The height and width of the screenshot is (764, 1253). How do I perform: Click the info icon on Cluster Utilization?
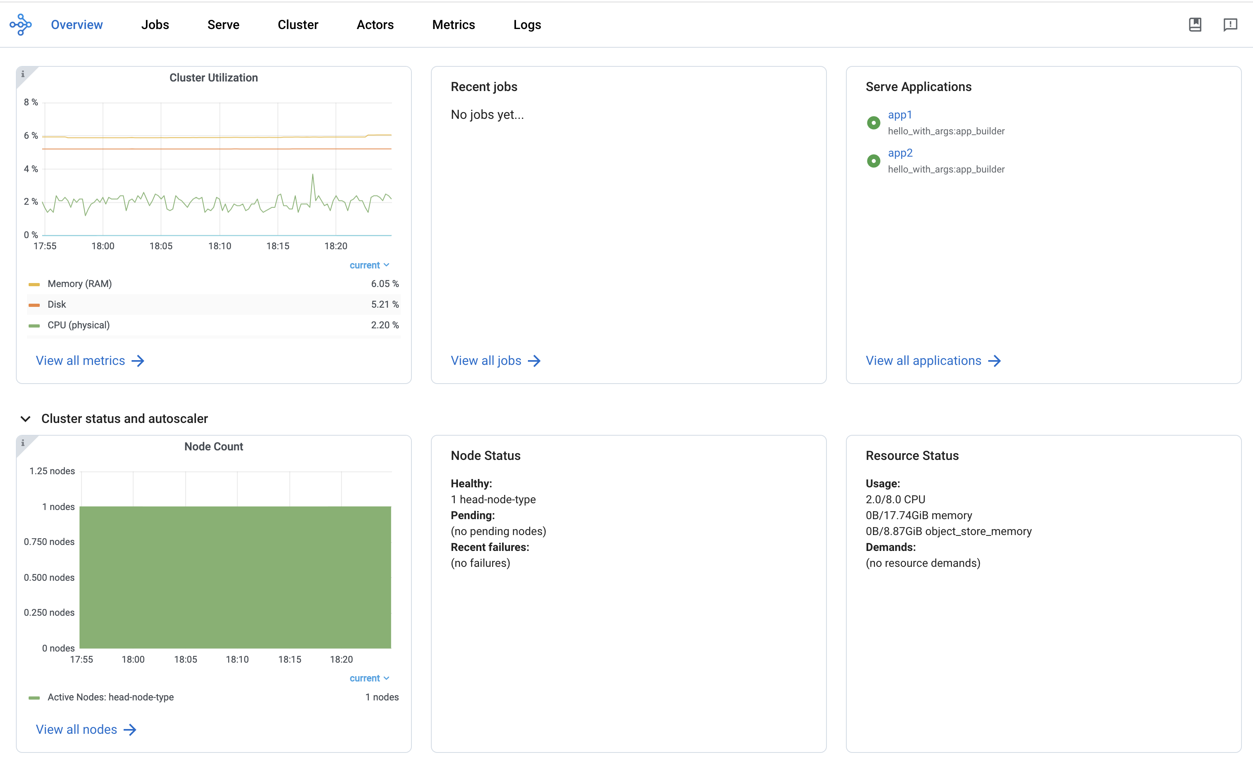coord(23,74)
